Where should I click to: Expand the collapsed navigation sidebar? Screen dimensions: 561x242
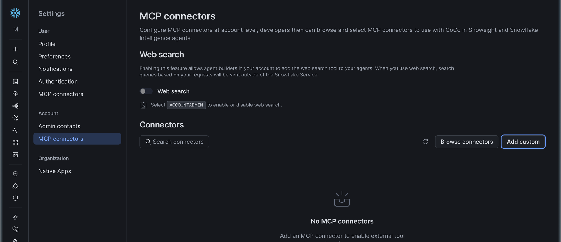(15, 29)
